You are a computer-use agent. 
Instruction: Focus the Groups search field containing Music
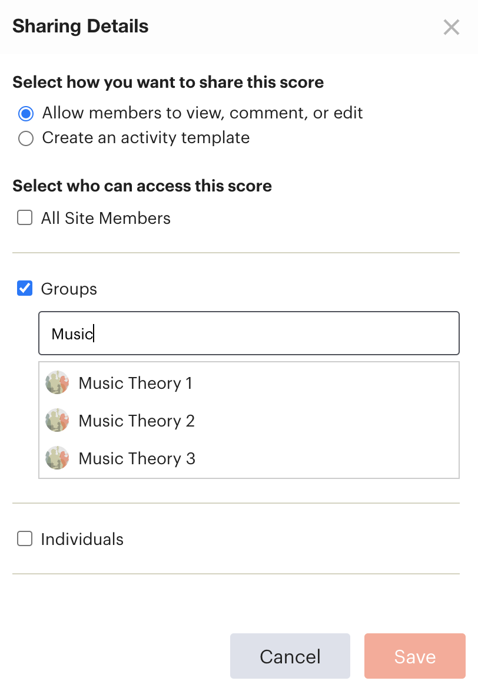coord(249,333)
